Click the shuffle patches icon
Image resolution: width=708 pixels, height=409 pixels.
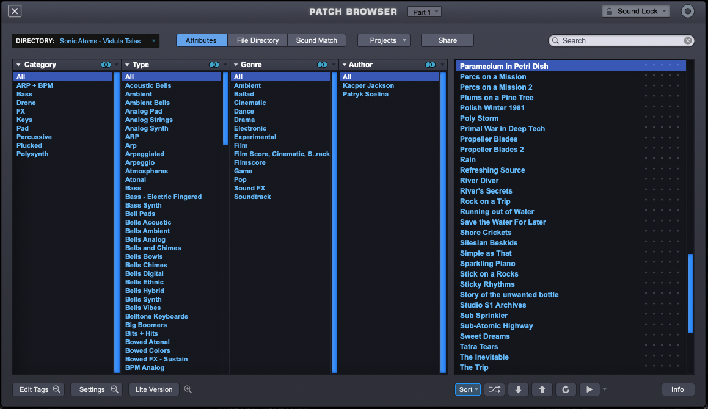(x=494, y=389)
